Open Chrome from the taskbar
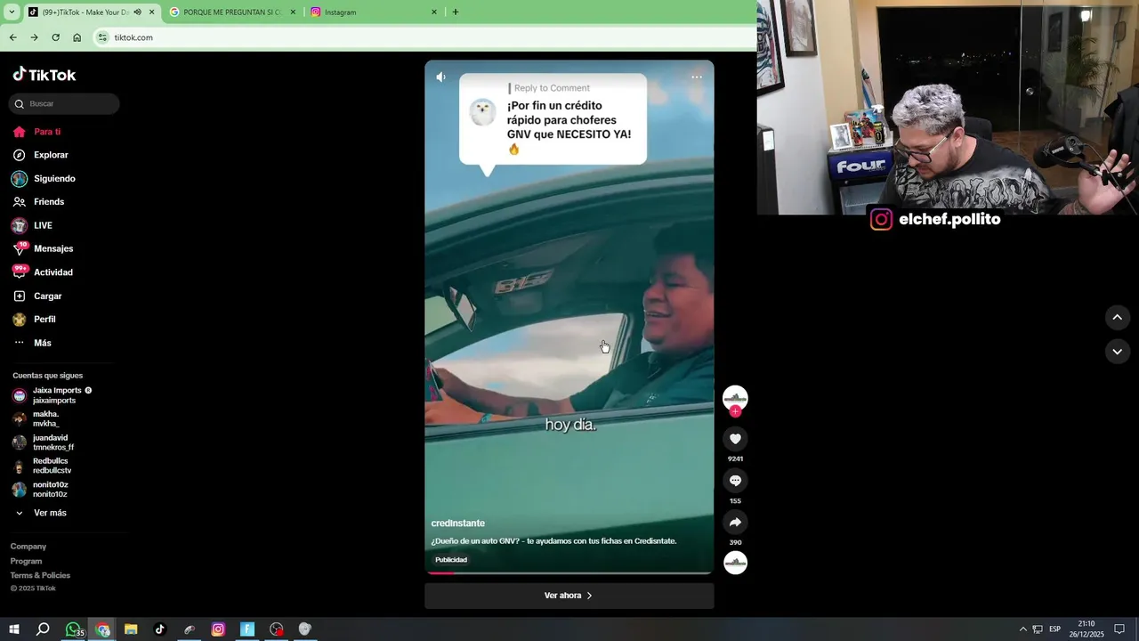1139x641 pixels. (102, 629)
